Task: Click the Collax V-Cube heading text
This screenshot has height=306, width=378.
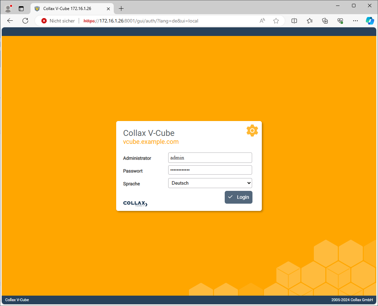Action: pyautogui.click(x=149, y=133)
